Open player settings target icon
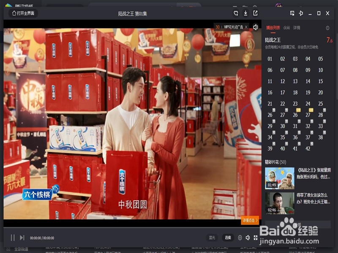Viewport: 338px width, 253px height. click(240, 238)
